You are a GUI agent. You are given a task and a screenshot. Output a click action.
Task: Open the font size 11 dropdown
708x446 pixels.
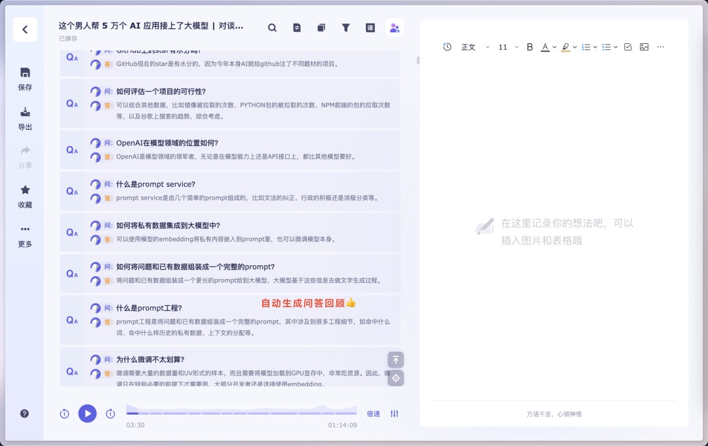(x=507, y=46)
